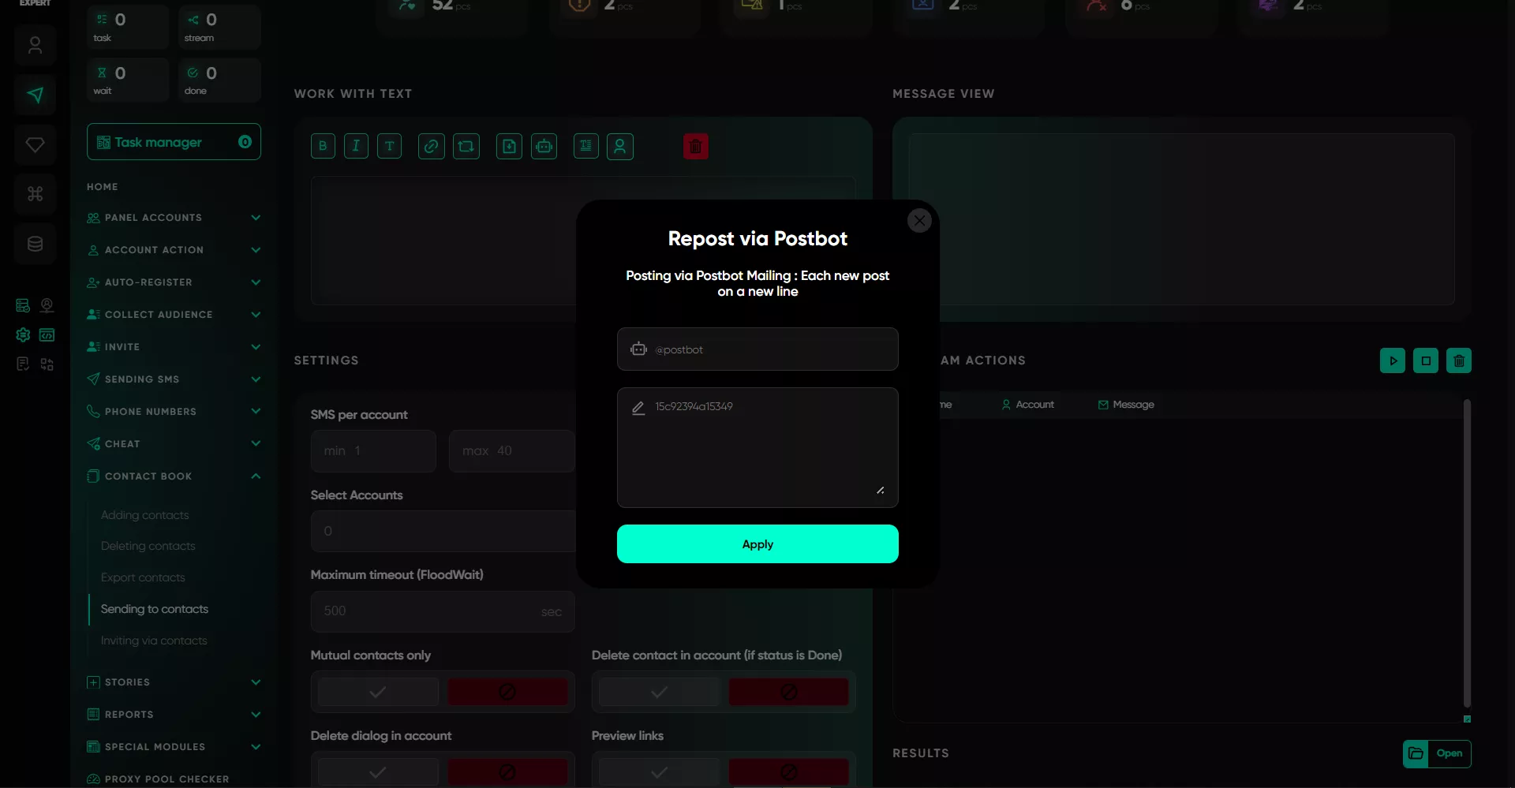Click the @postbot input field
Viewport: 1515px width, 788px height.
coord(757,349)
